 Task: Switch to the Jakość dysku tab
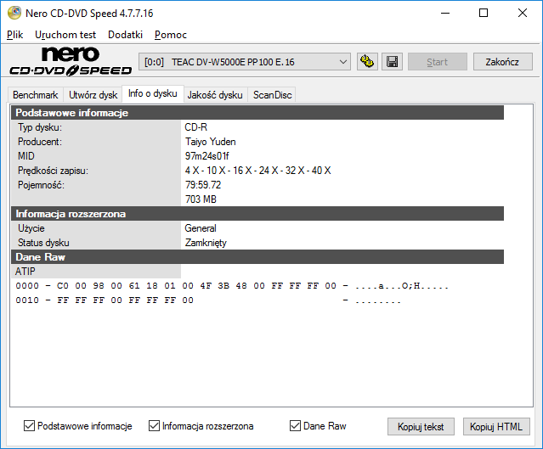215,95
